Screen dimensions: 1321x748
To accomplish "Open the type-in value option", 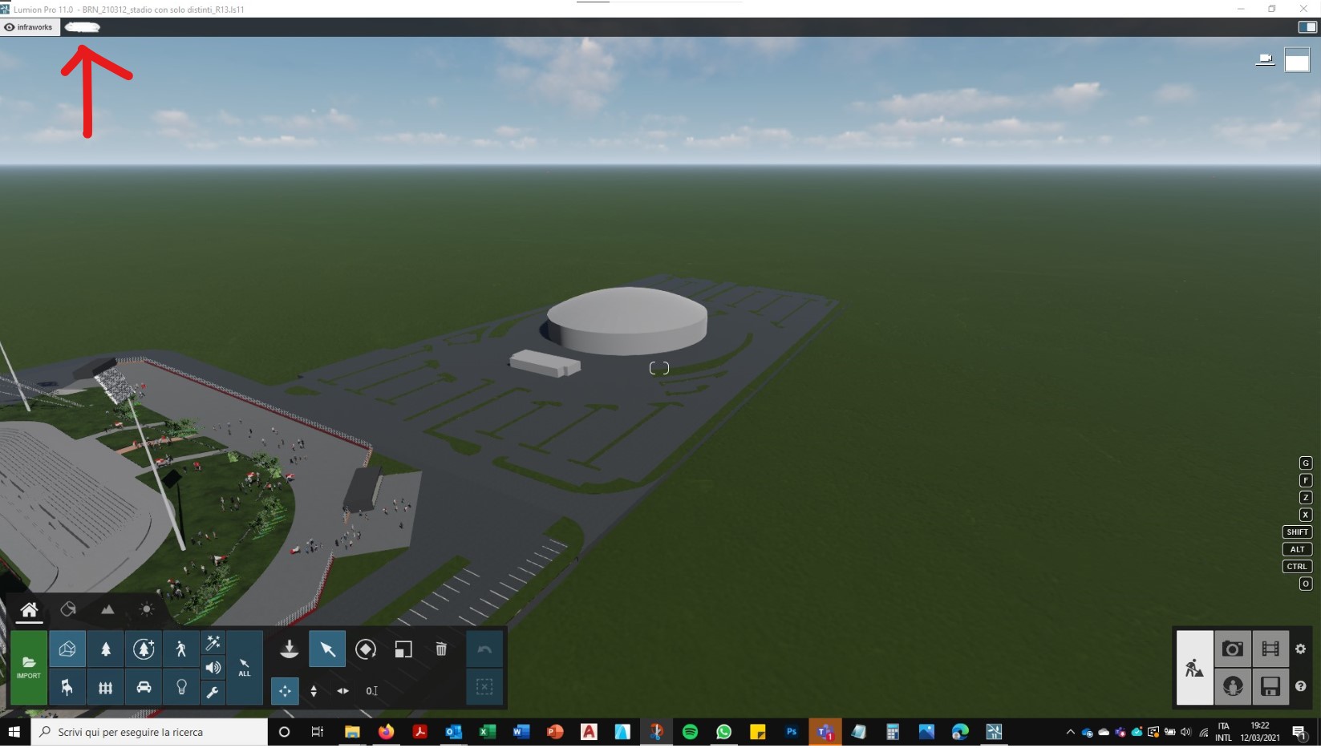I will (x=371, y=690).
